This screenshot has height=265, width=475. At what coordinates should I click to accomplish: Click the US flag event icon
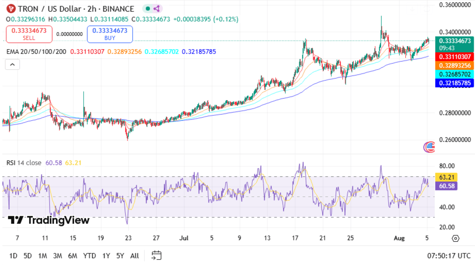(429, 147)
